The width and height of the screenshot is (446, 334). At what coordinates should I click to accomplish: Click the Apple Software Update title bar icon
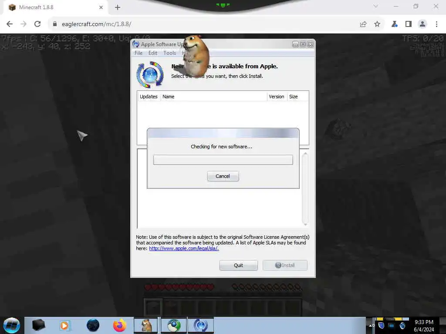pos(136,44)
